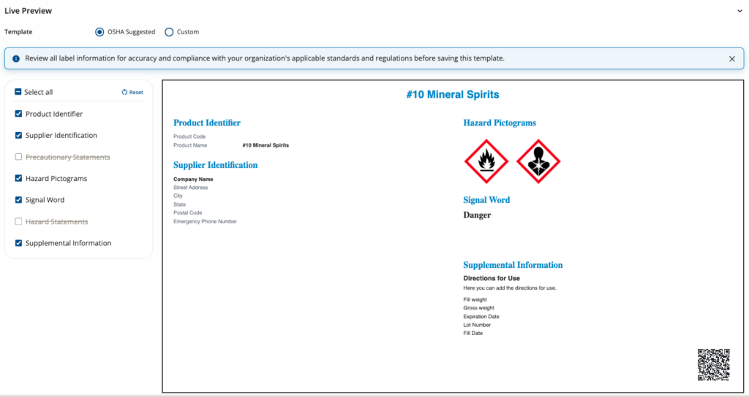Click the Product Code field label
The image size is (749, 397).
point(189,136)
